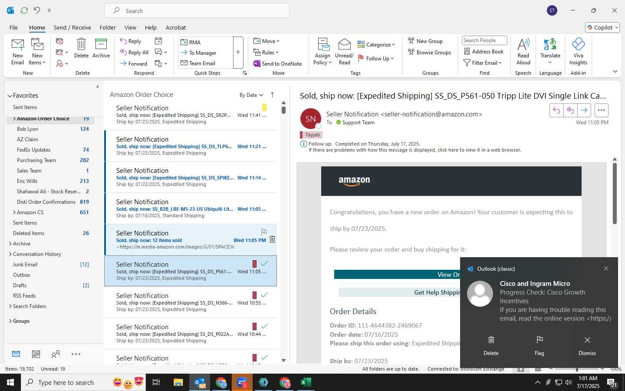The height and width of the screenshot is (391, 625).
Task: Open the File menu
Action: click(x=13, y=27)
